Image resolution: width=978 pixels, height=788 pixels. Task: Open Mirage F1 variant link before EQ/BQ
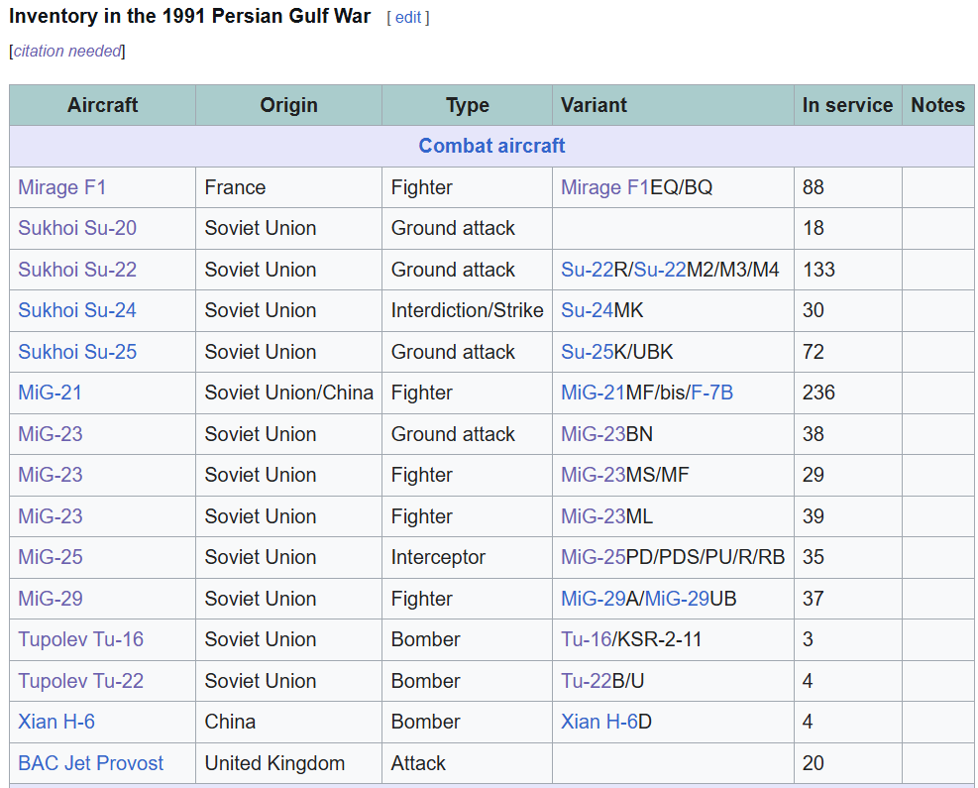605,187
